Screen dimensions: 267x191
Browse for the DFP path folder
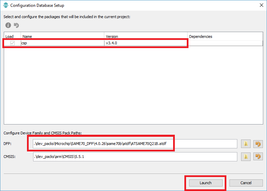(246, 144)
